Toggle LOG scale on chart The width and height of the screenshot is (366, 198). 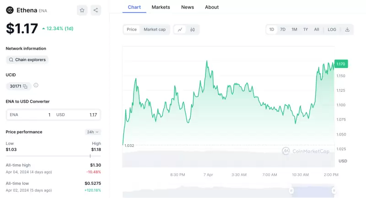click(332, 30)
